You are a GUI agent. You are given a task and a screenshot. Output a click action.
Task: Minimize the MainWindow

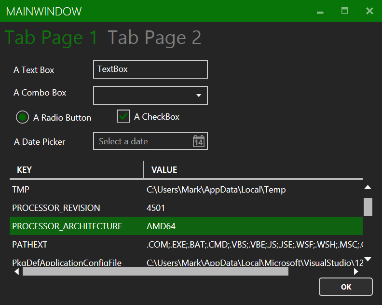coord(320,11)
